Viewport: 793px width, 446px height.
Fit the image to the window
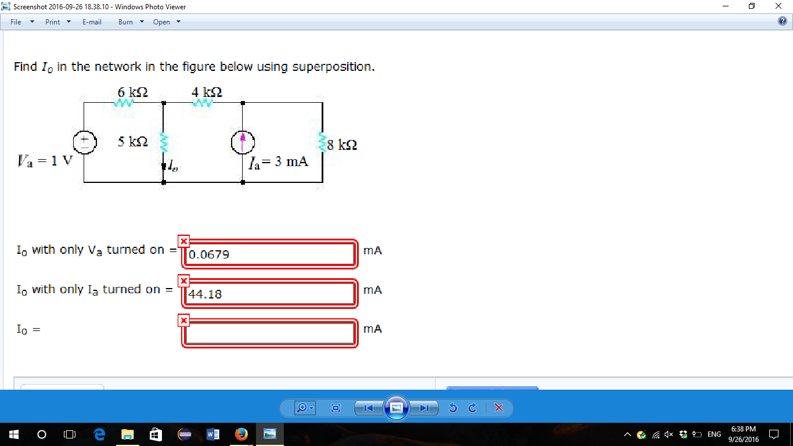coord(335,408)
